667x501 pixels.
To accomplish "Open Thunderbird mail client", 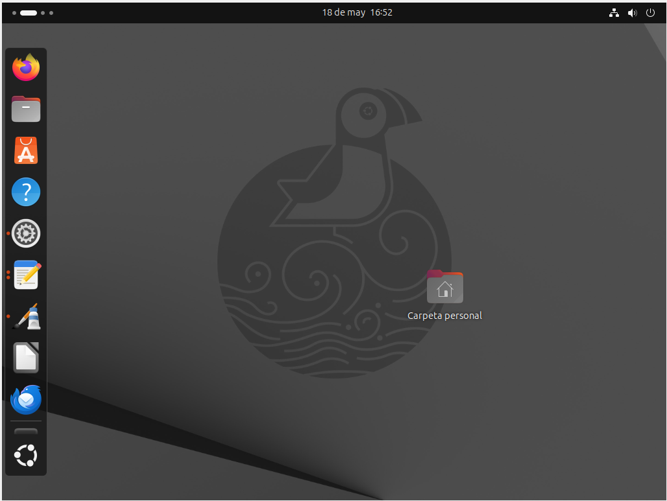I will (26, 399).
